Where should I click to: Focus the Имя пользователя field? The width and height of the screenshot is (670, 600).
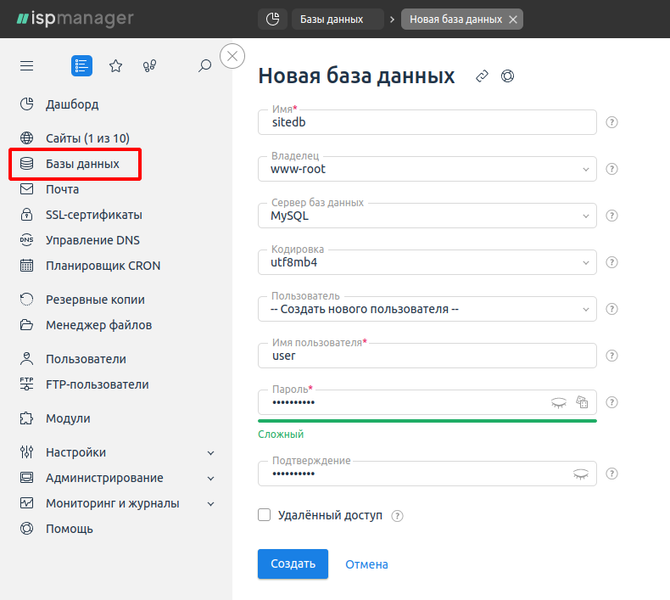coord(427,356)
